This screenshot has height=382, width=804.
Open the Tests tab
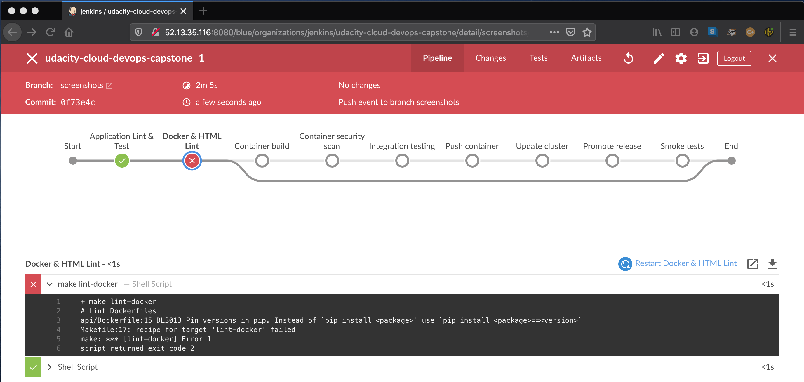[x=538, y=58]
